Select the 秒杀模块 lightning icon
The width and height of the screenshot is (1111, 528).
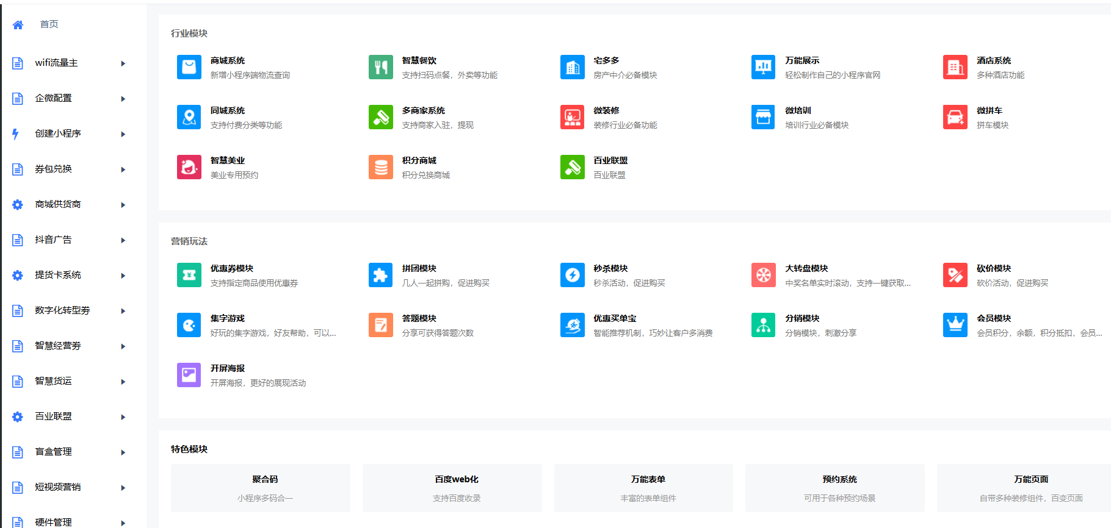(x=573, y=275)
